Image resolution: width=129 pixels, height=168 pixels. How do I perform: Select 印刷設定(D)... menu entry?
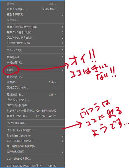pos(32,77)
